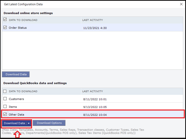Click Data To Download header in QuickBooks table

pyautogui.click(x=23, y=91)
